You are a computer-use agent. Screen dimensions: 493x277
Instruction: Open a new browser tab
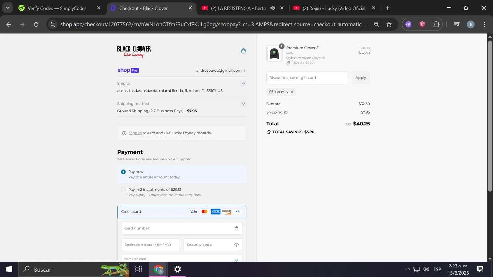(x=387, y=8)
